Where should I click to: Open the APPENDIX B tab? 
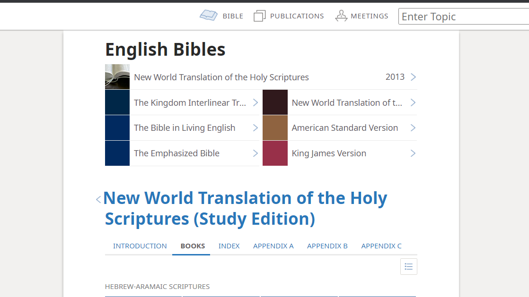click(327, 246)
